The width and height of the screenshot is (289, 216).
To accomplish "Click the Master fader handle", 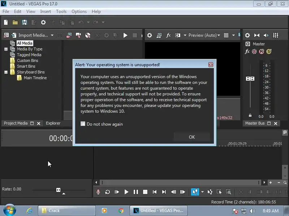I will click(250, 78).
